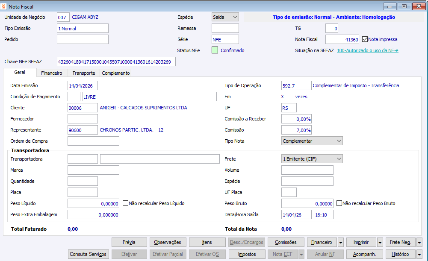Image resolution: width=428 pixels, height=261 pixels.
Task: Click the Comissão a Receber field
Action: click(x=296, y=119)
